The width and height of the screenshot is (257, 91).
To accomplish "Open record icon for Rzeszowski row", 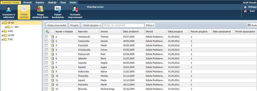I will pyautogui.click(x=52, y=54).
